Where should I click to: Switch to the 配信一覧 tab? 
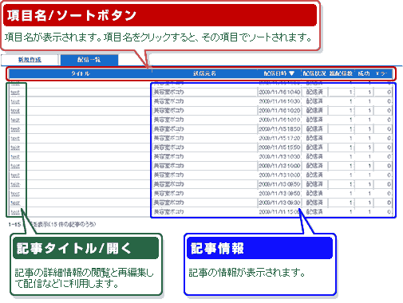[89, 60]
